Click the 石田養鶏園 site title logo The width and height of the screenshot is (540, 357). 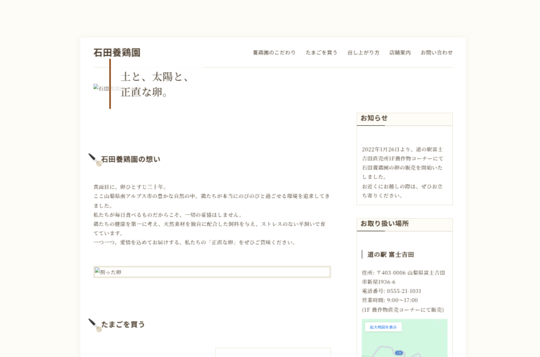tap(117, 52)
